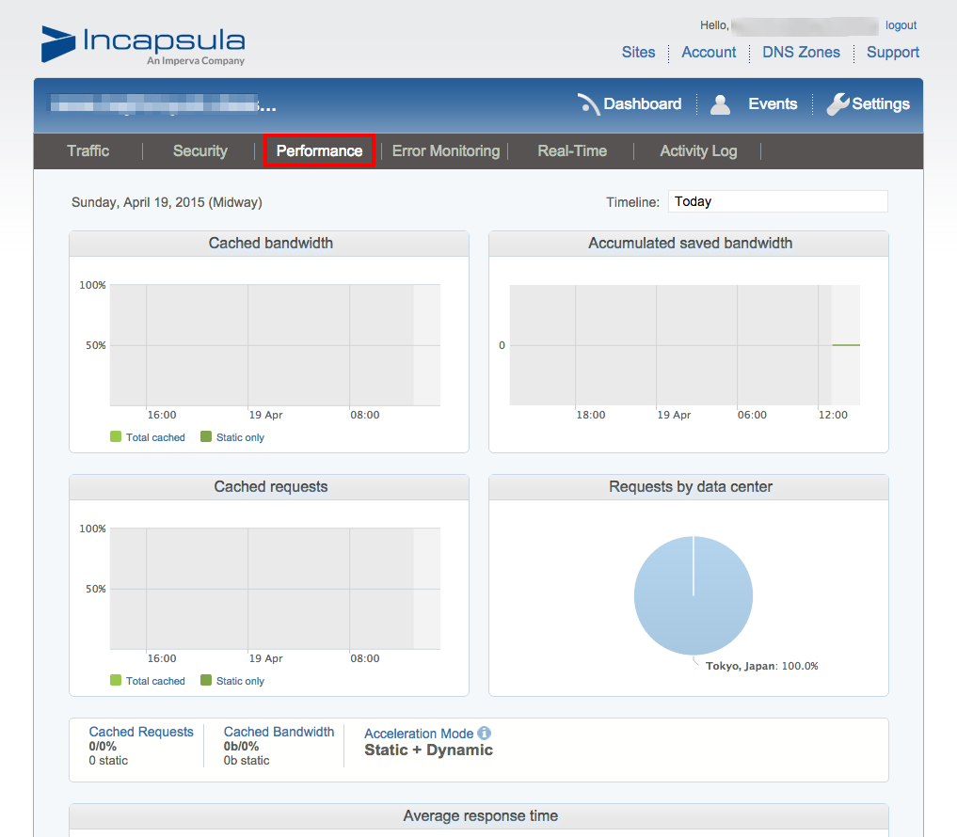Screen dimensions: 957x837
Task: Select the Real-Time tab
Action: [572, 151]
